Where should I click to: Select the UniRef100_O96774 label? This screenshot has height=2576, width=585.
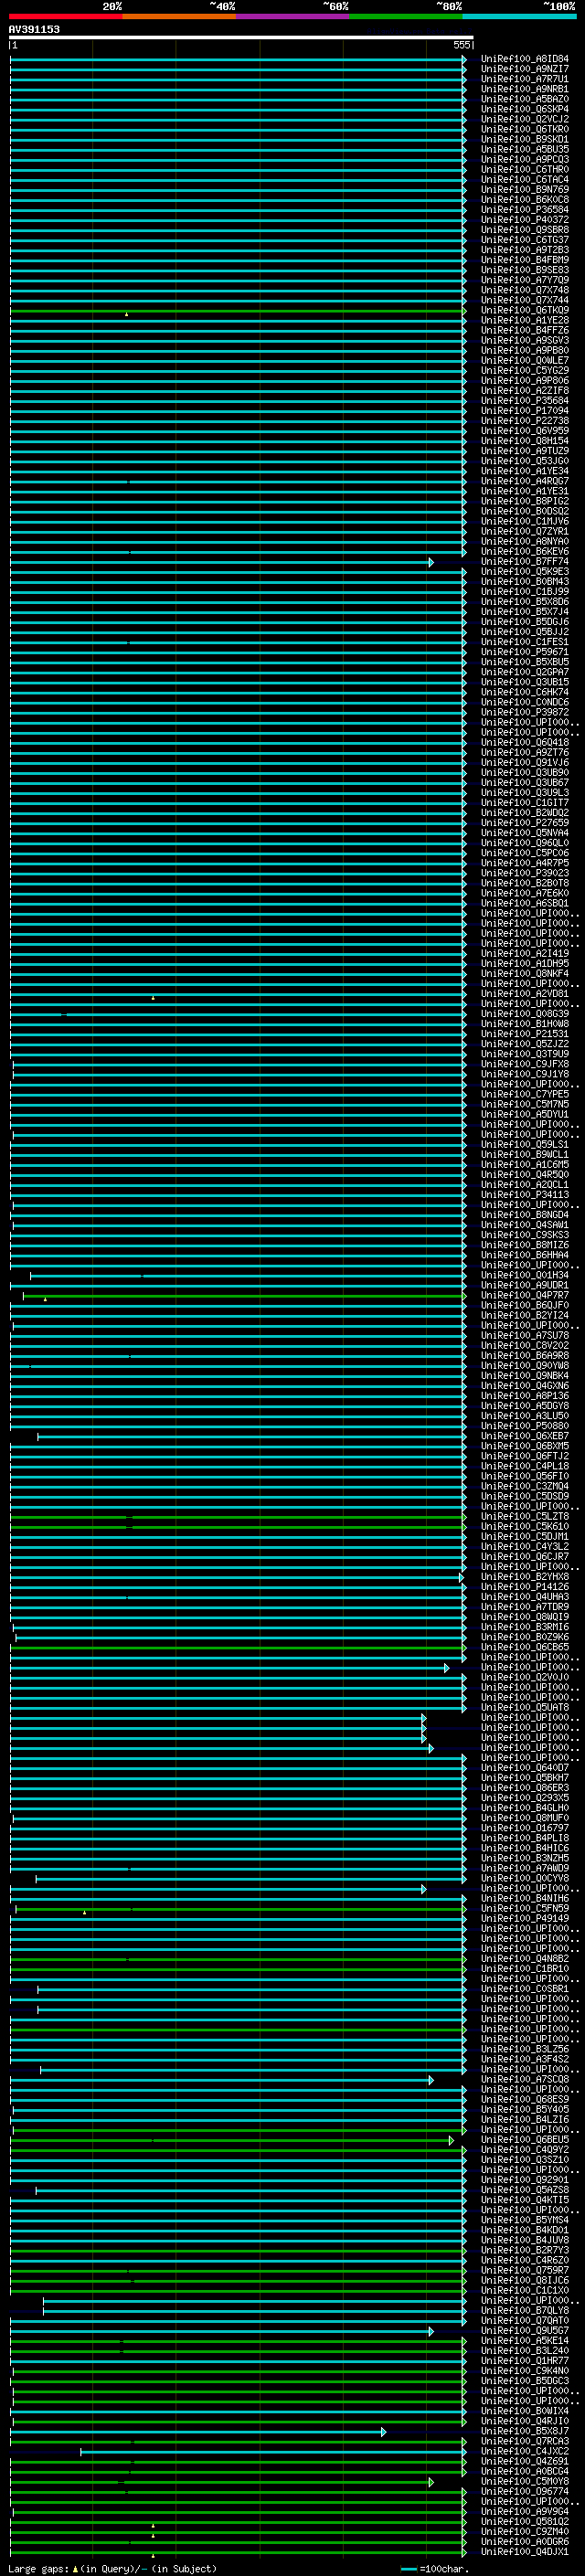pos(524,2491)
